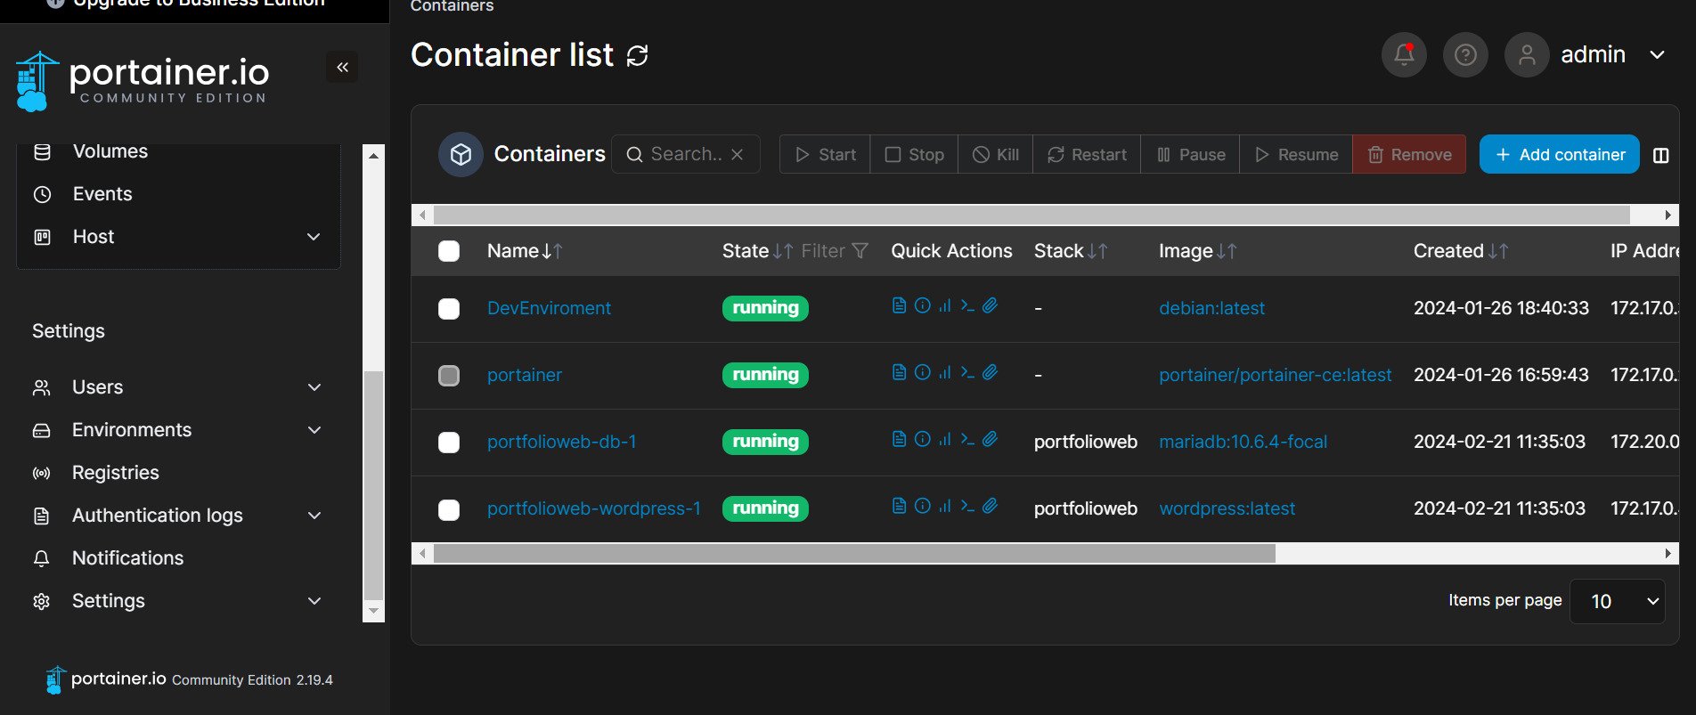Open logs icon for DevEnviroment container

(899, 305)
